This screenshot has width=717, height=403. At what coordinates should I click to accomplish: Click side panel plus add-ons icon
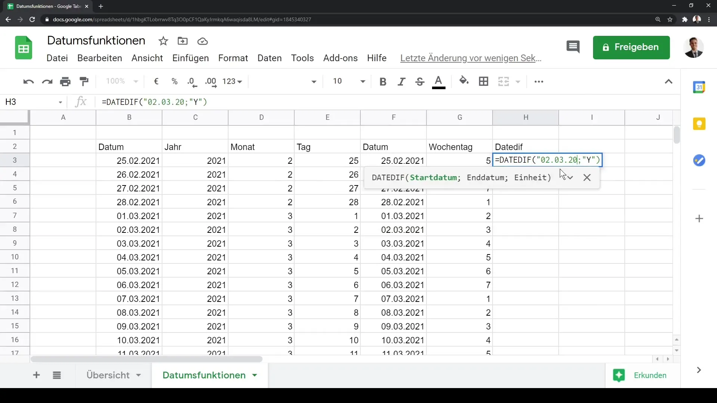[699, 219]
